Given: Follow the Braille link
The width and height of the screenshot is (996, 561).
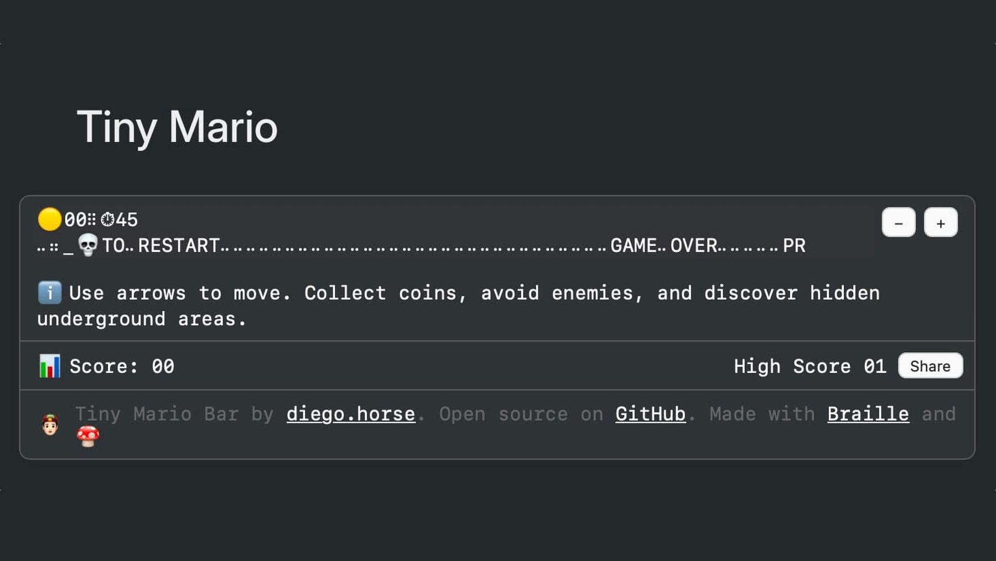Looking at the screenshot, I should click(x=868, y=414).
